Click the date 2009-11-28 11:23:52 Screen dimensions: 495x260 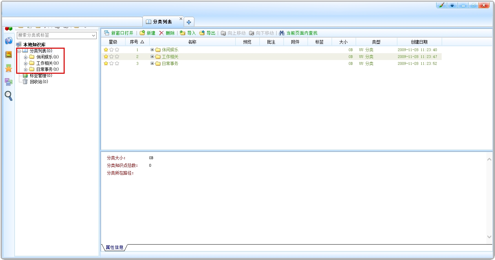pos(417,63)
